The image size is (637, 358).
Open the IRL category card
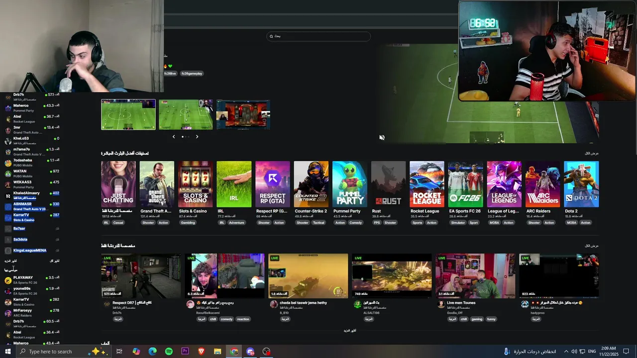tap(234, 184)
